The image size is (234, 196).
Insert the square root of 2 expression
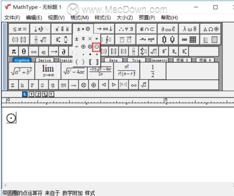(144, 85)
